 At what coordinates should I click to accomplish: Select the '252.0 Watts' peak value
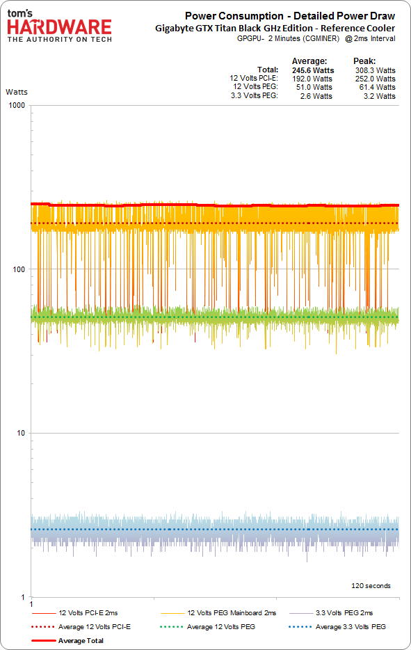pyautogui.click(x=376, y=79)
